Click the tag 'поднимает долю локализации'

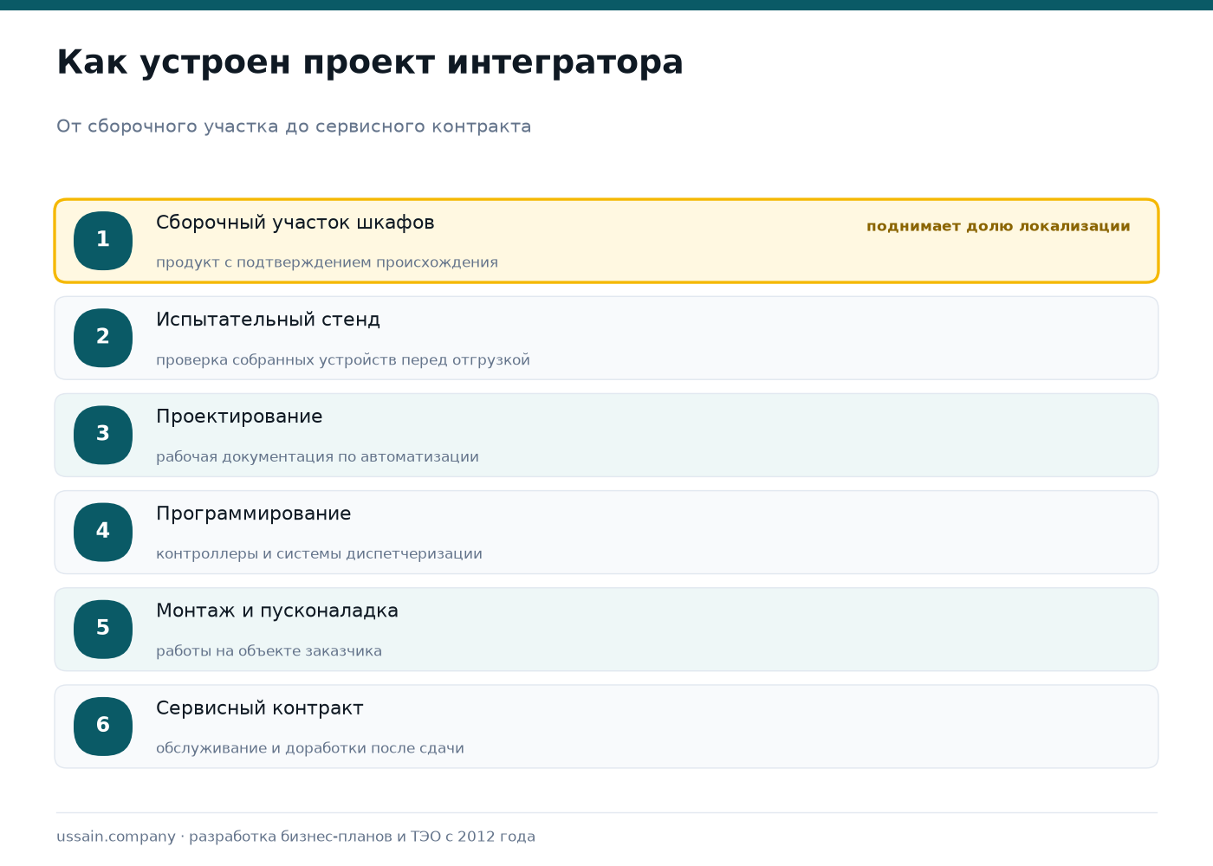point(998,226)
